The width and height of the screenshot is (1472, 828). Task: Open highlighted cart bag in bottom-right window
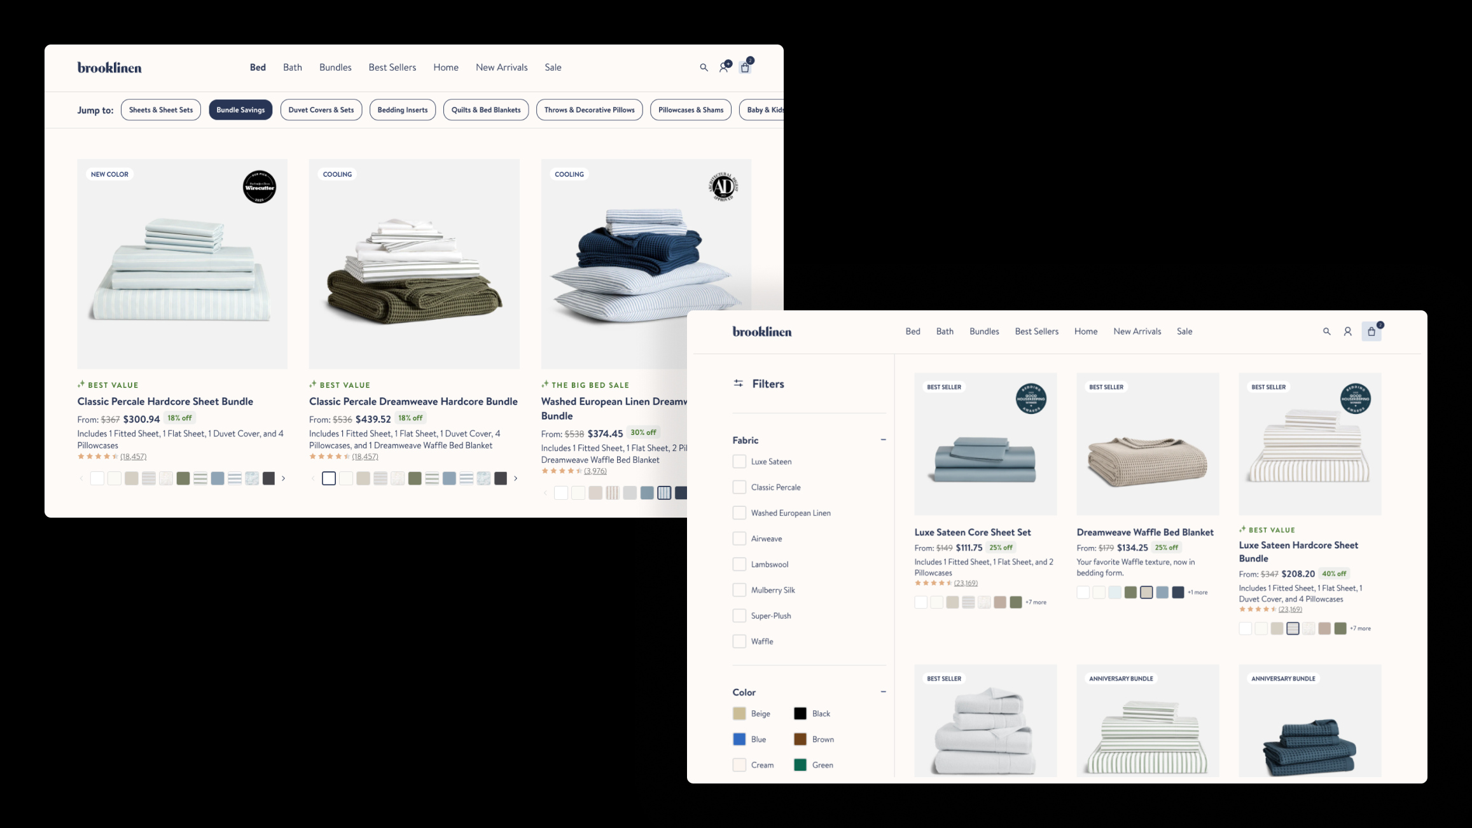pos(1371,331)
